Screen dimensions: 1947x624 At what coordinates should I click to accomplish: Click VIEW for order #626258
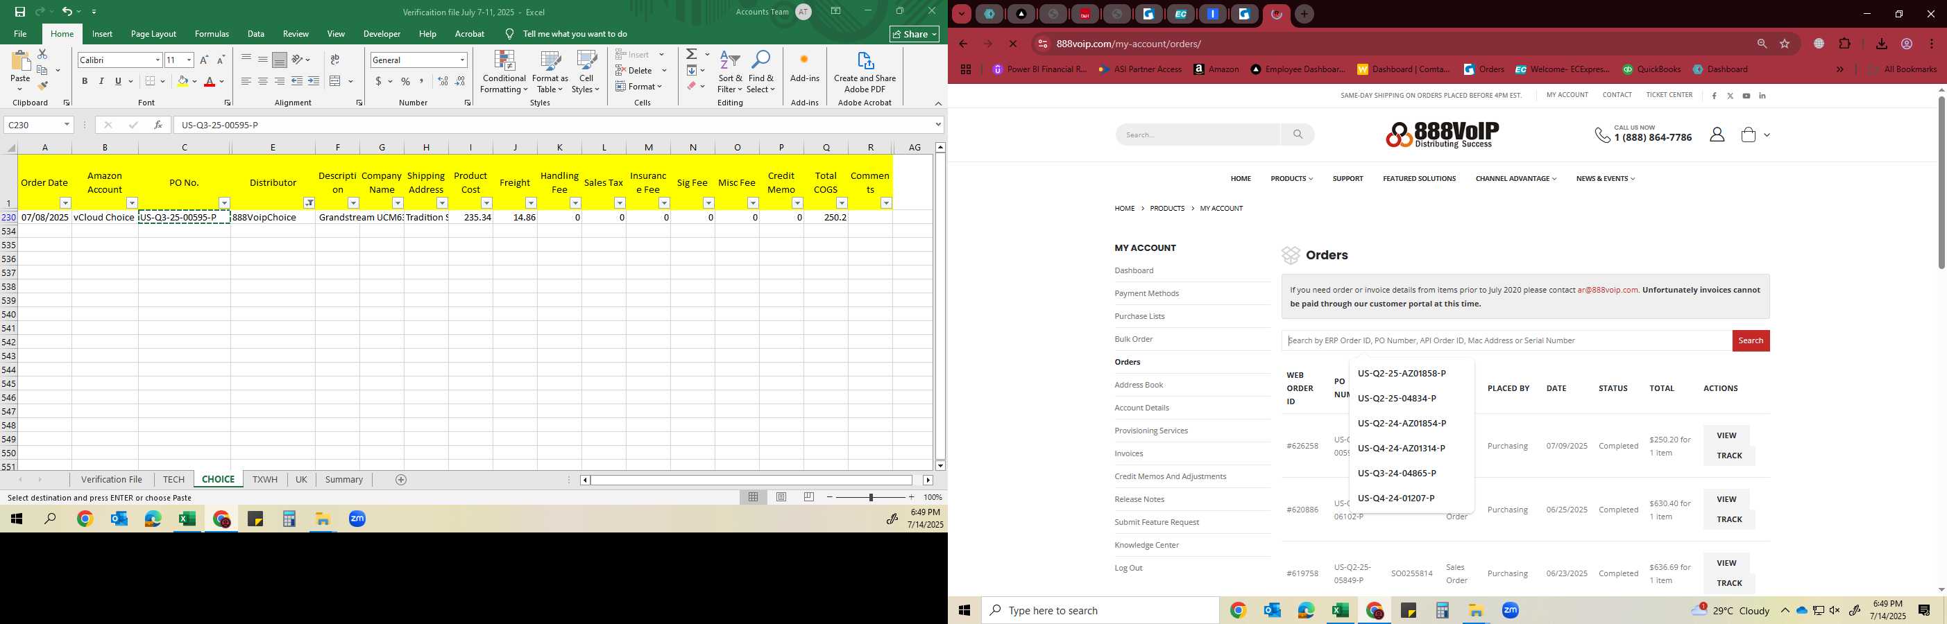[x=1726, y=435]
